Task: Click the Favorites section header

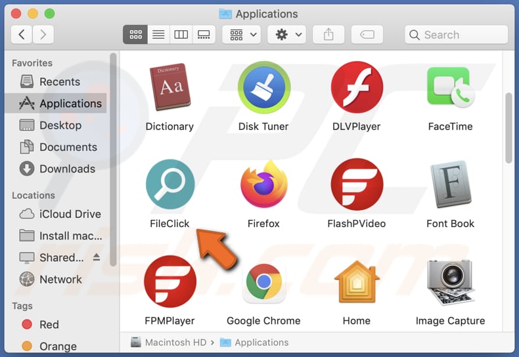Action: [x=32, y=63]
